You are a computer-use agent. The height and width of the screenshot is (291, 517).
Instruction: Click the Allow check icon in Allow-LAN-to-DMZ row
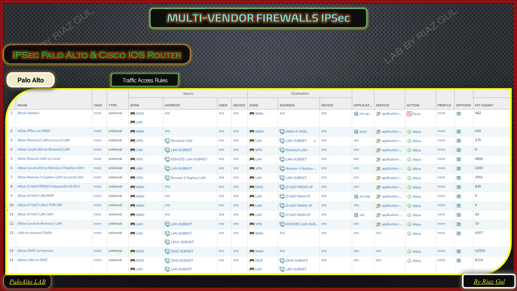click(409, 261)
